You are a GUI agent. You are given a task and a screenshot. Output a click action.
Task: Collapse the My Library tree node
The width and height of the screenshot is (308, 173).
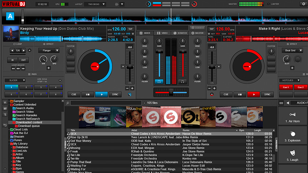[x=9, y=144]
